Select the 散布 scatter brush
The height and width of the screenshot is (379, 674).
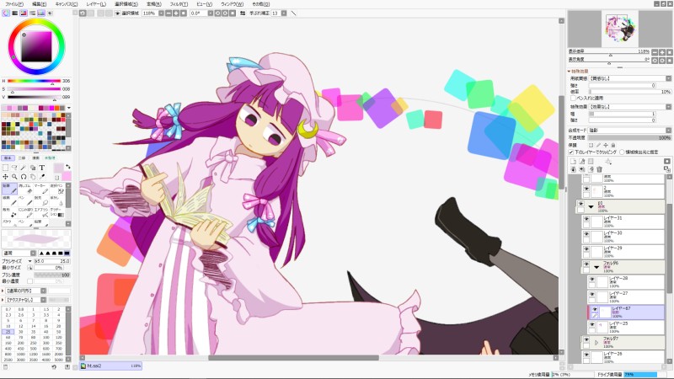(9, 212)
